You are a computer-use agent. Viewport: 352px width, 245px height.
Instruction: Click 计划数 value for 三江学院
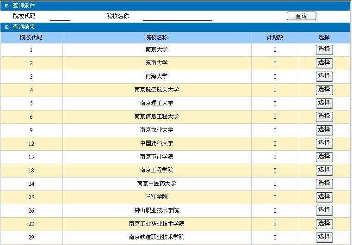point(275,197)
